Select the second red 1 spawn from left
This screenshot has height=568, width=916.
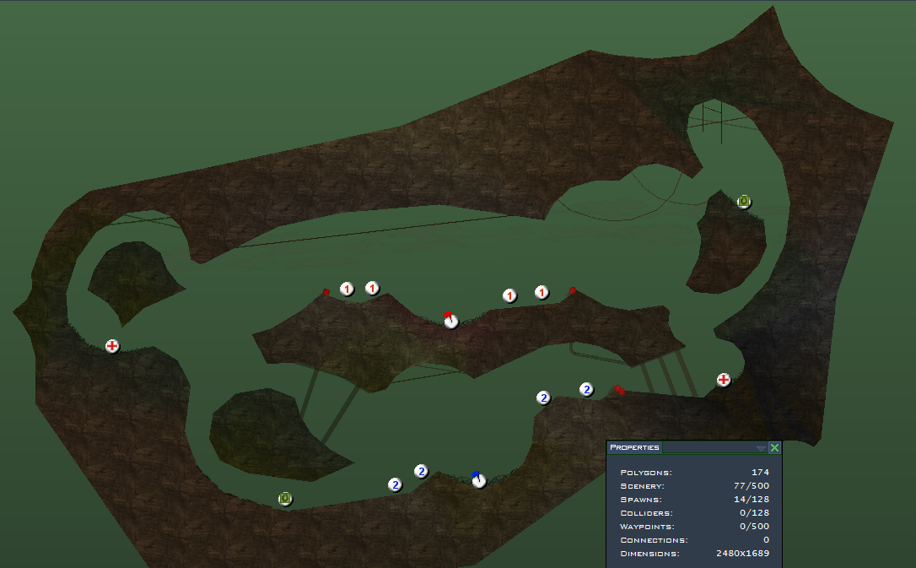point(372,289)
